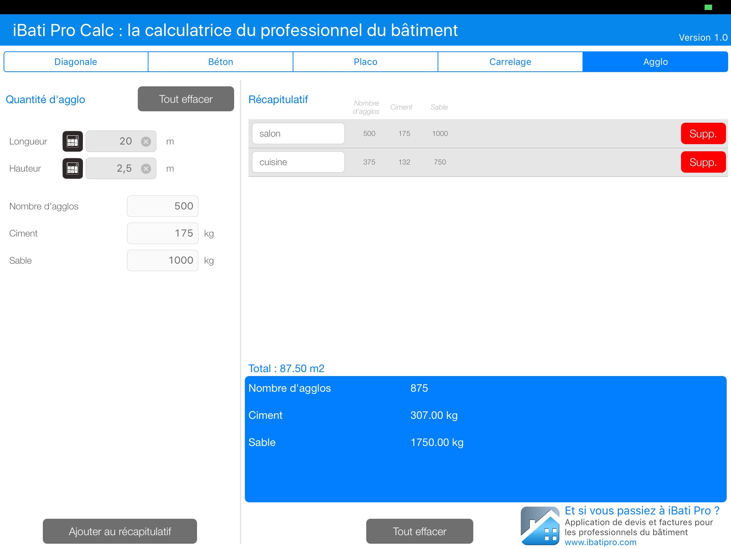Click the total ciment value 307.00 kg

coord(434,415)
